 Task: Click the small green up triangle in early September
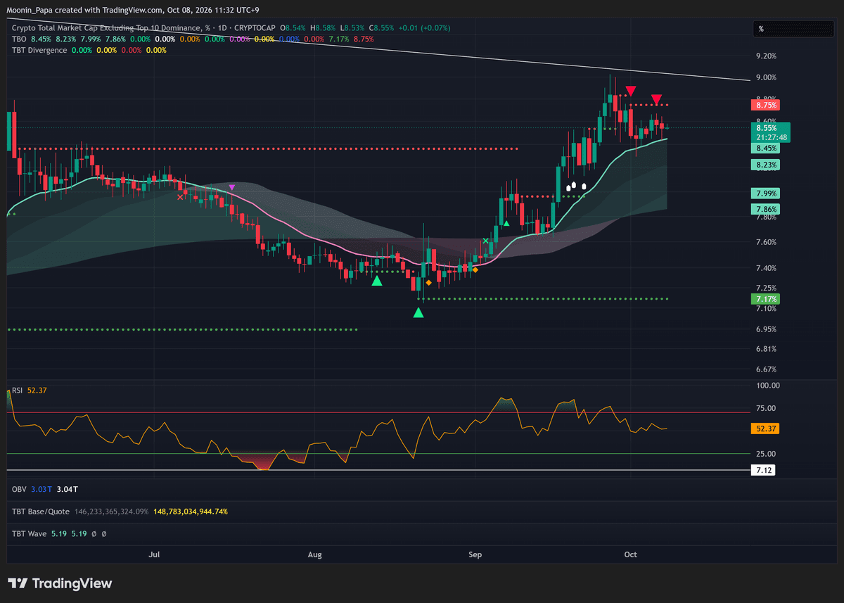pyautogui.click(x=506, y=223)
